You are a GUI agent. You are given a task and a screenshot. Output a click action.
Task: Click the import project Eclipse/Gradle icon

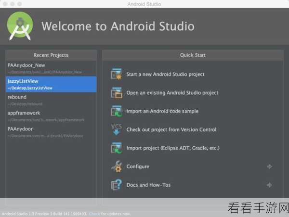(116, 148)
